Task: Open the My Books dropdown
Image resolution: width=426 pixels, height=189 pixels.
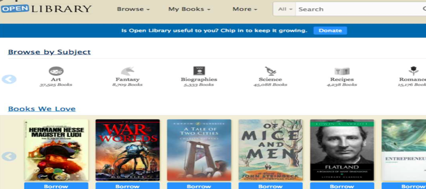Action: point(189,9)
